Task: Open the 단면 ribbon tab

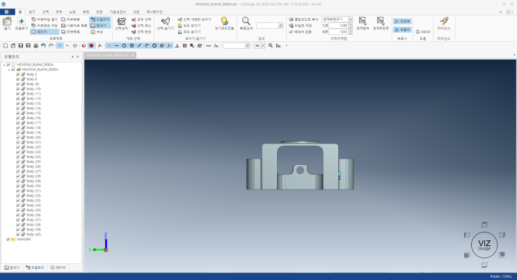Action: click(x=100, y=12)
